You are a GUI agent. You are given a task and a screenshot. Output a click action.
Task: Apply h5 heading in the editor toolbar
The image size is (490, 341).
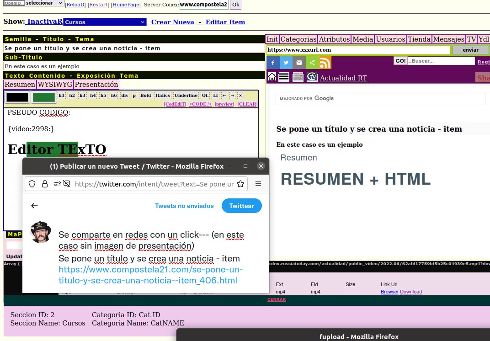point(103,96)
